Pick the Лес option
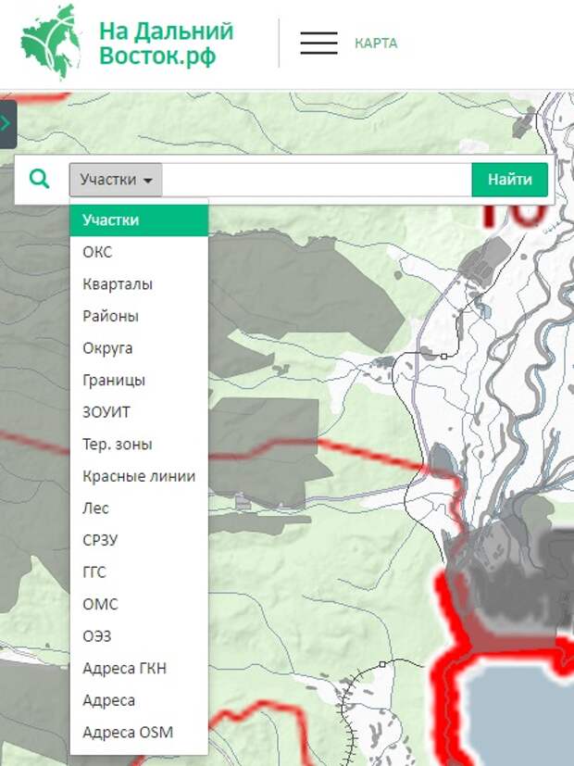 pos(95,509)
